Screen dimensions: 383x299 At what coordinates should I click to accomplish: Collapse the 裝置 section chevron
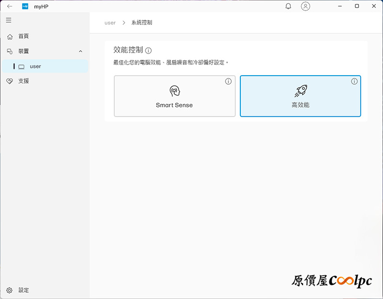[80, 51]
